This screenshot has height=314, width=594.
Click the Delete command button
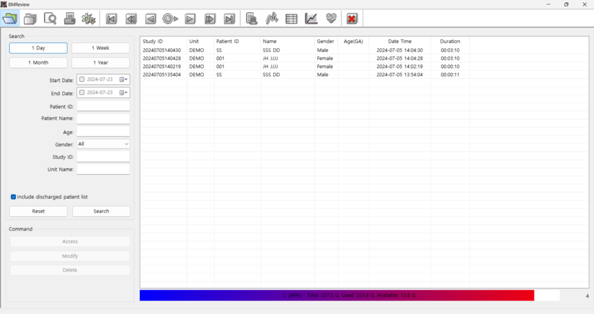point(70,270)
